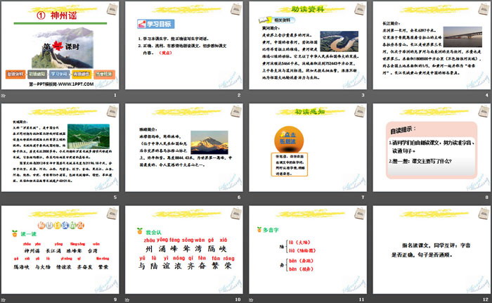Click the 当堂检测 button on slide 1
Screen dimensions: 492x303
104,74
